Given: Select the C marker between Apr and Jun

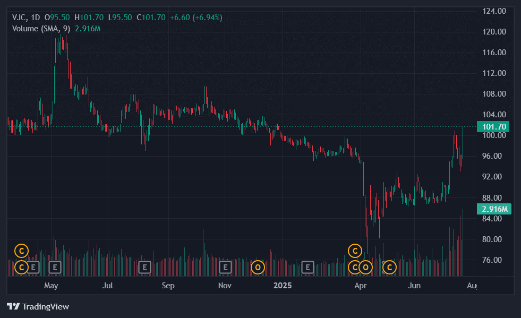Looking at the screenshot, I should point(390,267).
